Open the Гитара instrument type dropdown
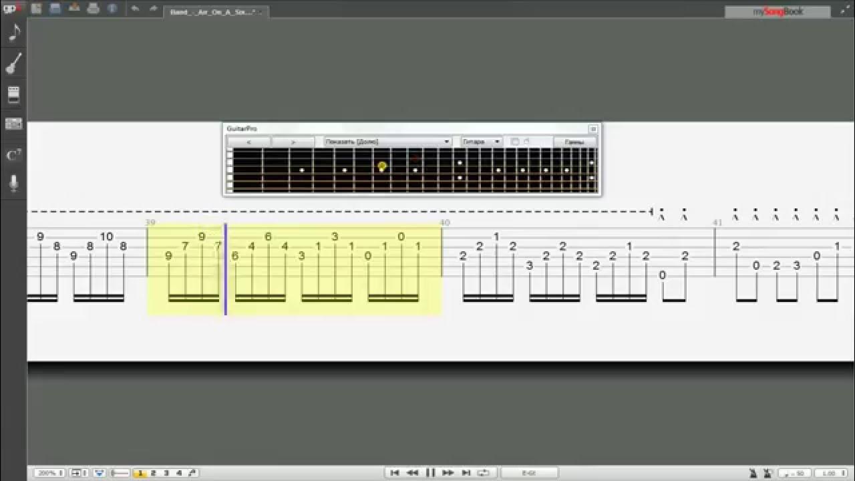 [481, 142]
